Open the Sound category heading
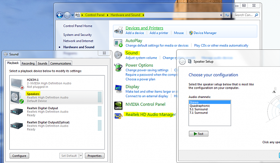The image size is (280, 163). click(x=132, y=53)
